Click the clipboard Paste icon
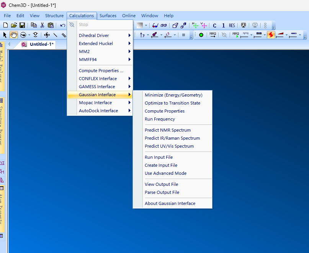Viewport: 309px width, 253px height. pos(51,25)
